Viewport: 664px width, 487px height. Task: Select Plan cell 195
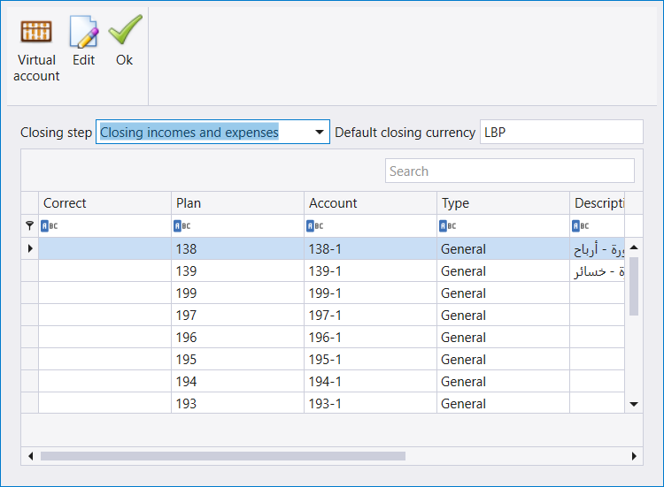click(237, 359)
